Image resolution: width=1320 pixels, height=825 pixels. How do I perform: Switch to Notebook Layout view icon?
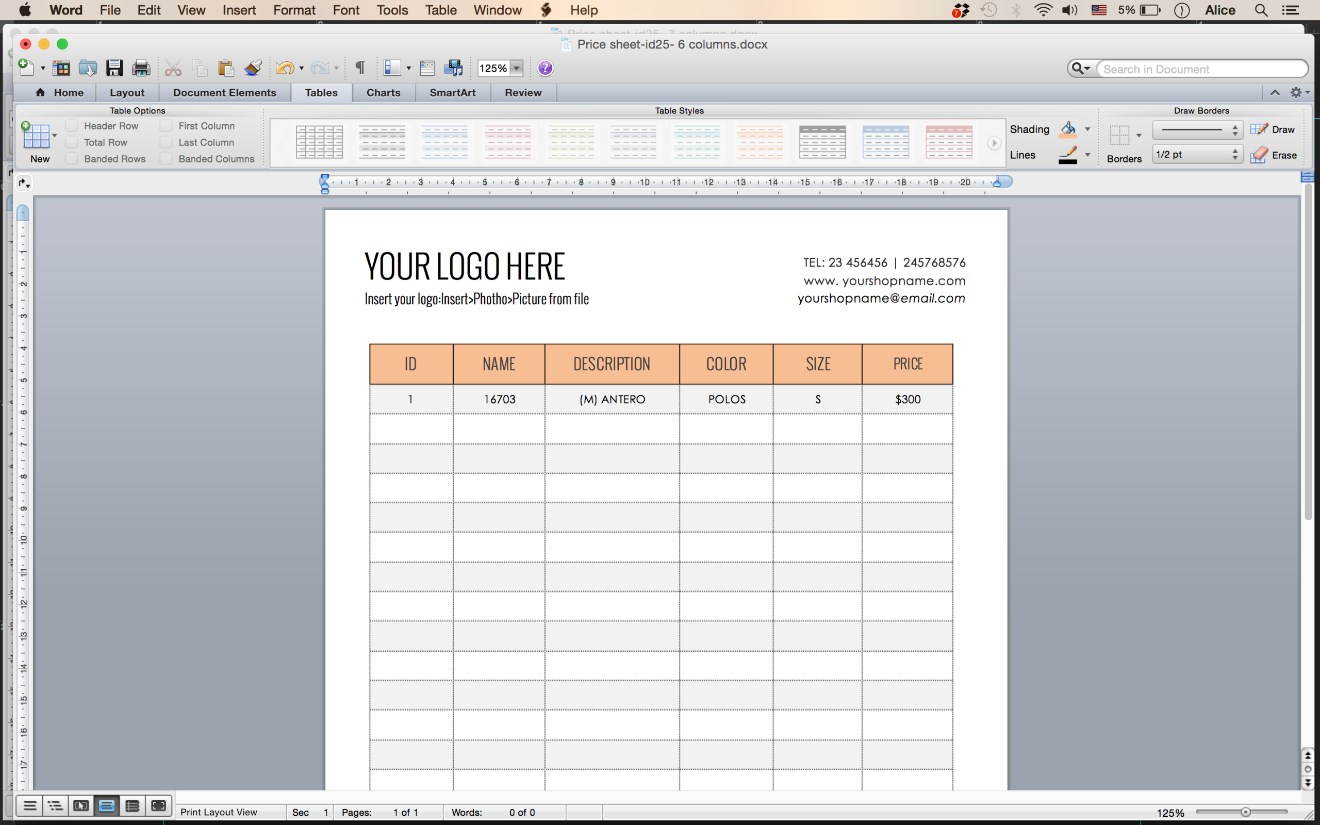132,806
